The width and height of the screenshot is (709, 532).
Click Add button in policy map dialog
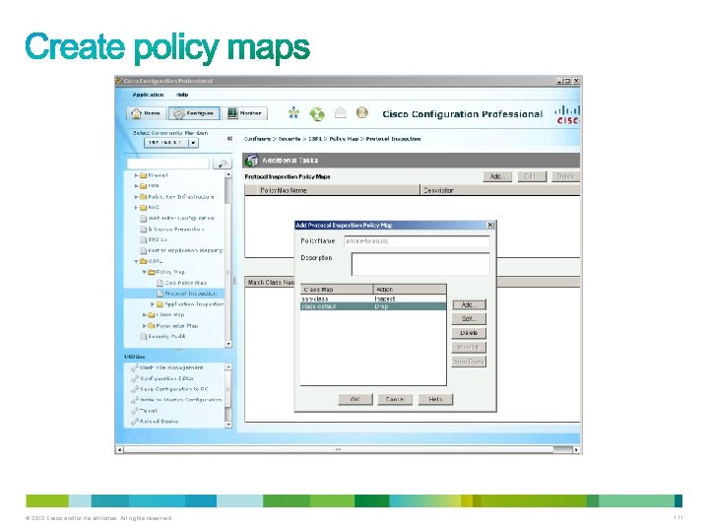(469, 304)
